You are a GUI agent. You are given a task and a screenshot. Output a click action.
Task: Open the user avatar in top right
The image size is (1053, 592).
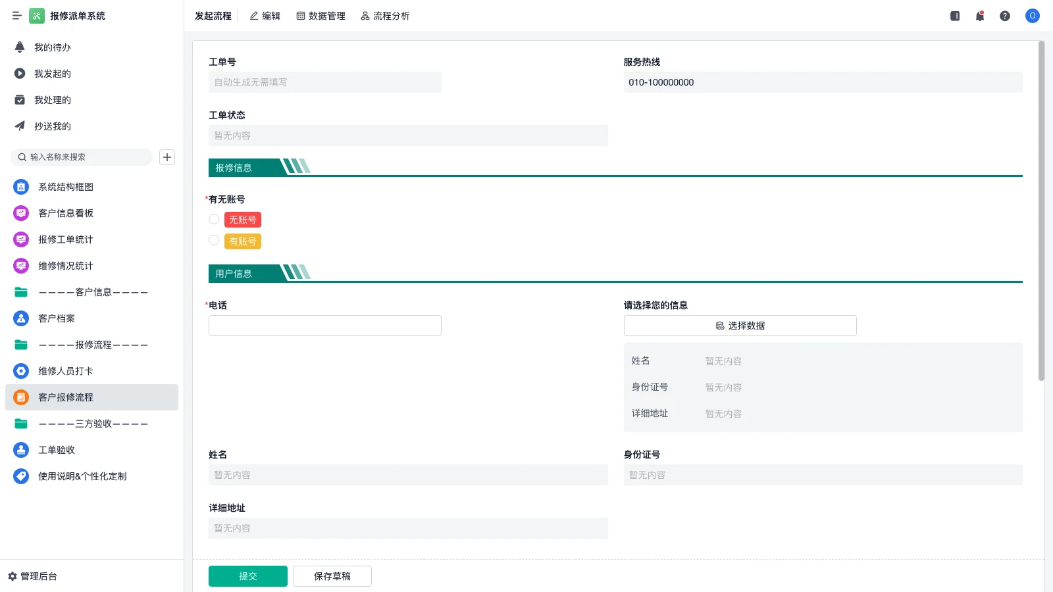point(1032,16)
